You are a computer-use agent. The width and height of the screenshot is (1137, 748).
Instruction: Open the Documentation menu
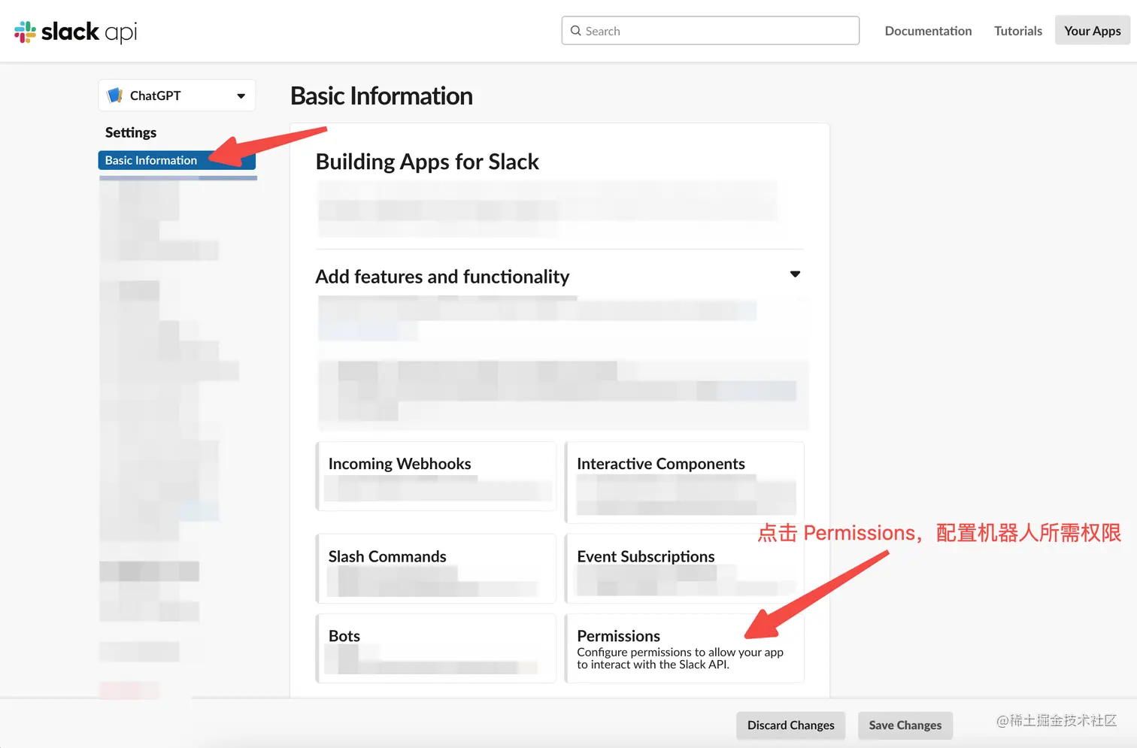928,31
